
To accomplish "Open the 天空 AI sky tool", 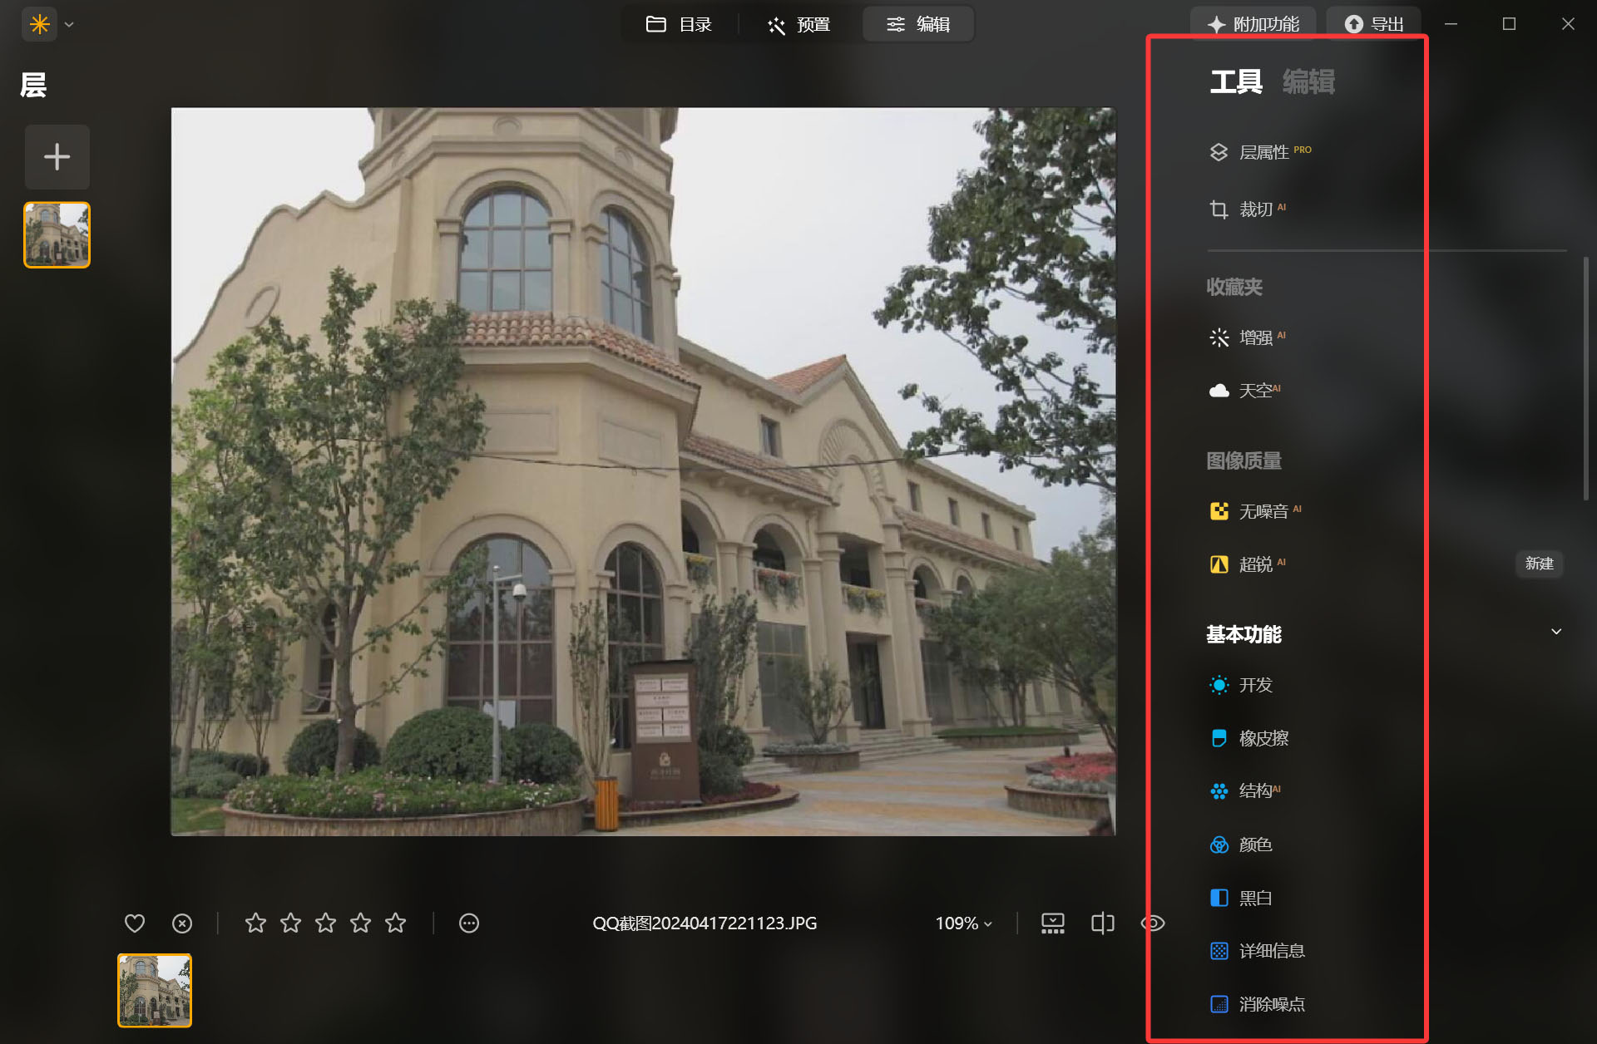I will pyautogui.click(x=1245, y=391).
